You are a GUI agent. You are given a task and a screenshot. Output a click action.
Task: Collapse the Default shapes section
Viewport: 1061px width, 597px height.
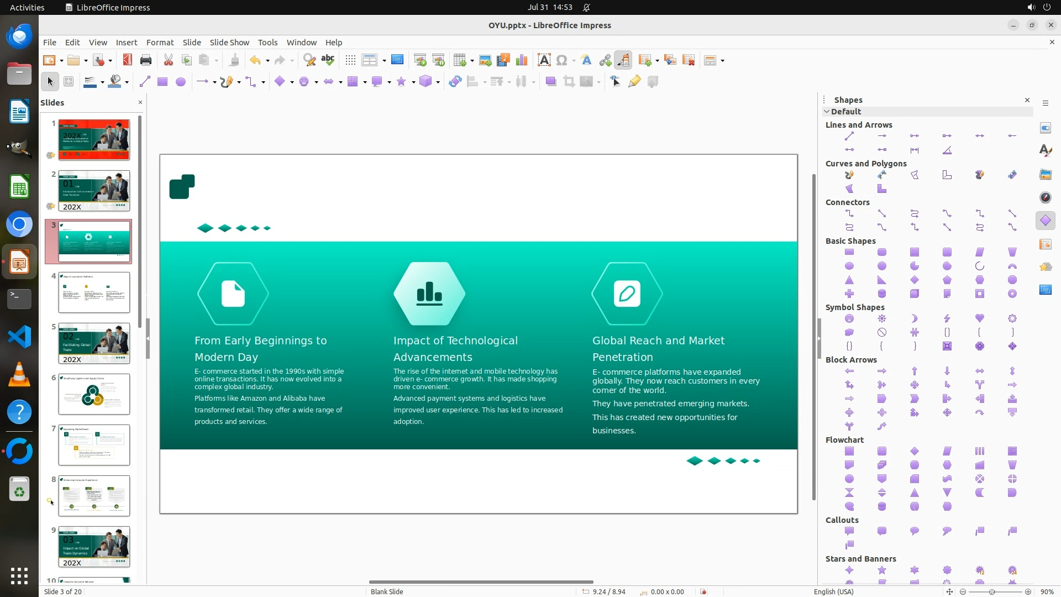[x=827, y=112]
